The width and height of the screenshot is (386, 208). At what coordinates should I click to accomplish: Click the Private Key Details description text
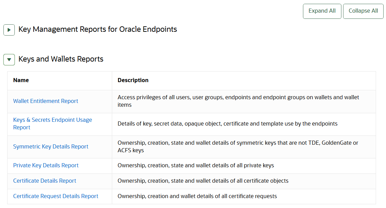[x=196, y=165]
